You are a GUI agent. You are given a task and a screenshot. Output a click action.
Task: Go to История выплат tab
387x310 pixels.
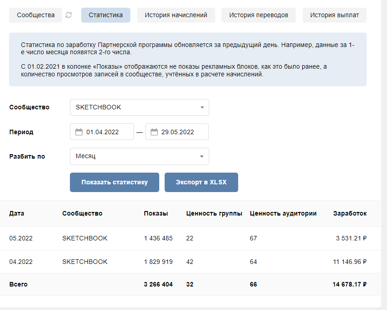coord(334,15)
